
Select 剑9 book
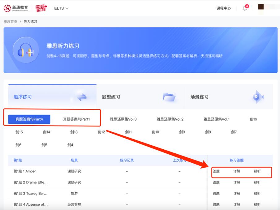[x=182, y=132]
